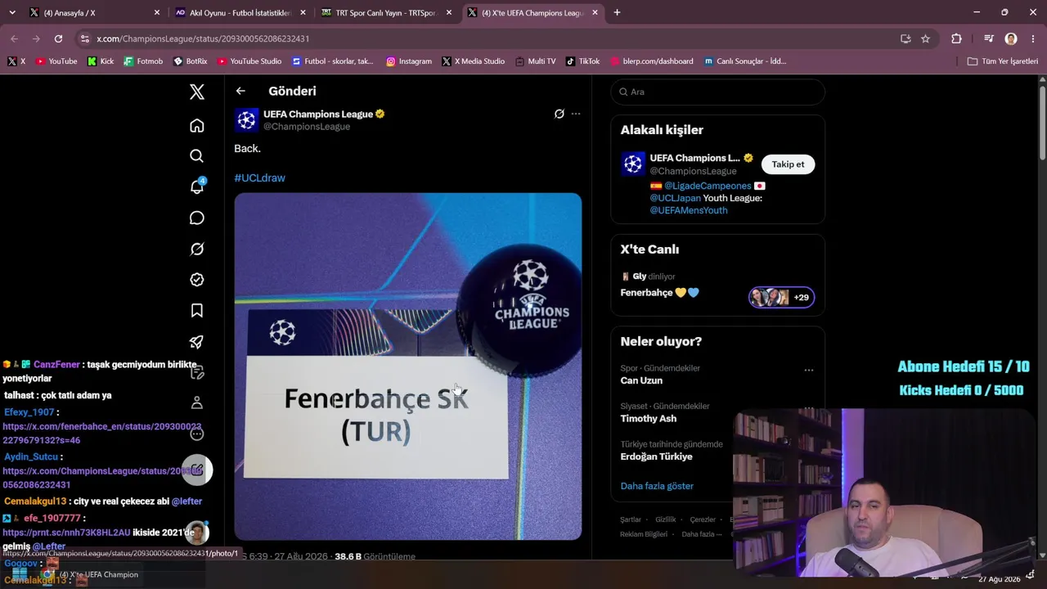Viewport: 1047px width, 589px height.
Task: Expand the Daha fazla footer menu
Action: click(x=702, y=534)
